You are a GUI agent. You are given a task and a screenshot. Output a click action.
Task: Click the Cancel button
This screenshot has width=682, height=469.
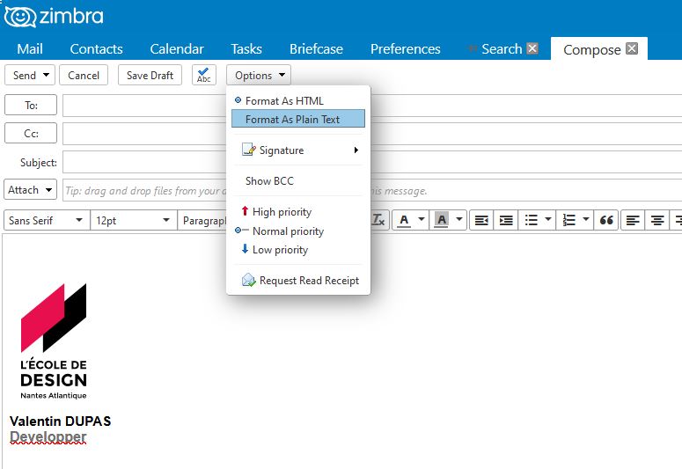(84, 76)
